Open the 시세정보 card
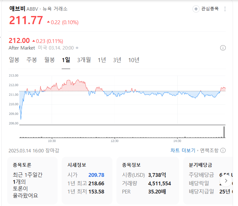This screenshot has height=206, width=238. (87, 181)
